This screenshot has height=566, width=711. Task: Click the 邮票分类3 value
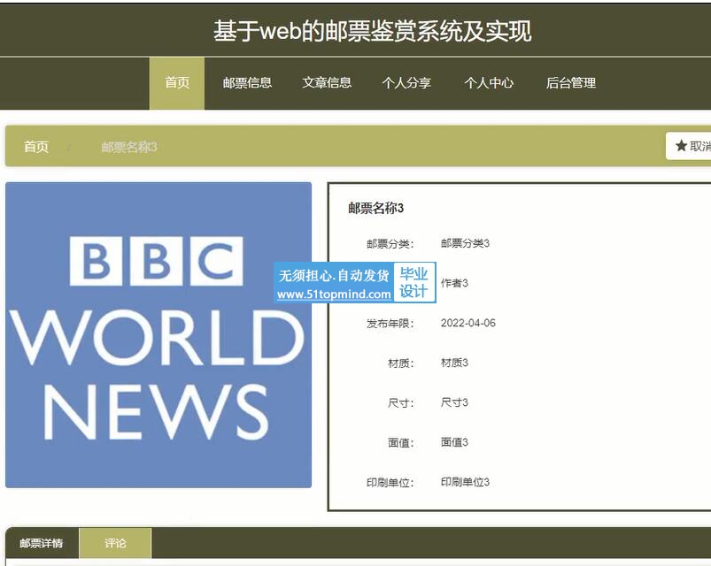[x=465, y=243]
